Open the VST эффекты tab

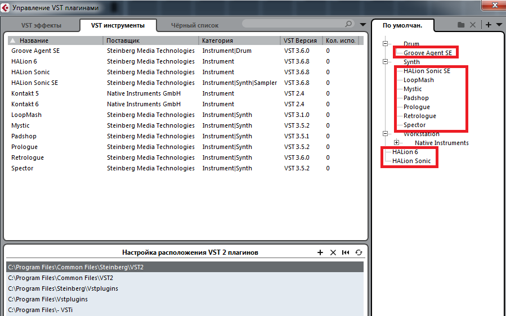[x=41, y=25]
